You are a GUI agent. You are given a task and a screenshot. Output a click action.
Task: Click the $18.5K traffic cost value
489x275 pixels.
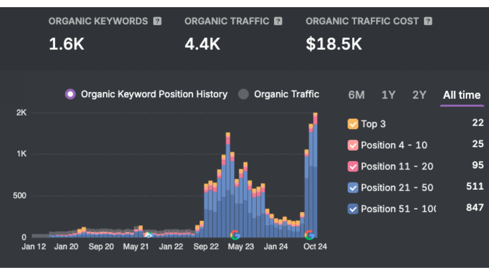[334, 44]
